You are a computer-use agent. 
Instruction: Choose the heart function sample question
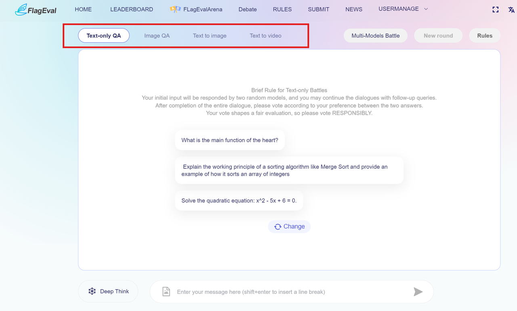229,140
